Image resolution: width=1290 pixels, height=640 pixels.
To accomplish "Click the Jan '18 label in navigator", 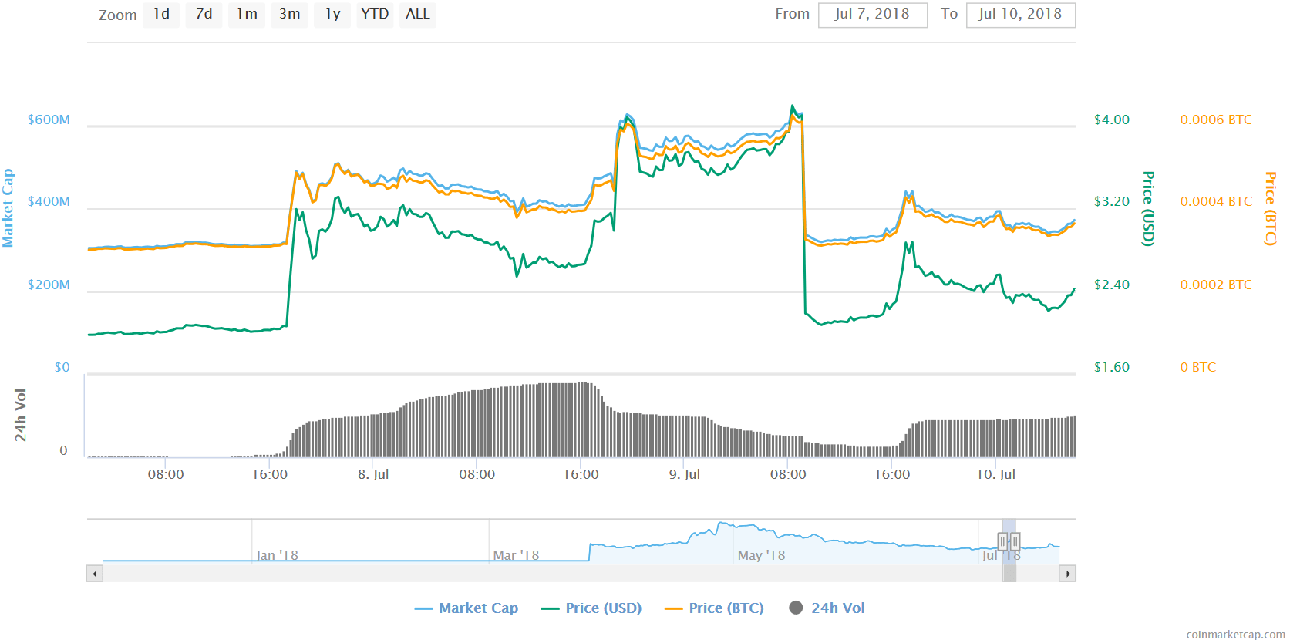I will pyautogui.click(x=277, y=555).
